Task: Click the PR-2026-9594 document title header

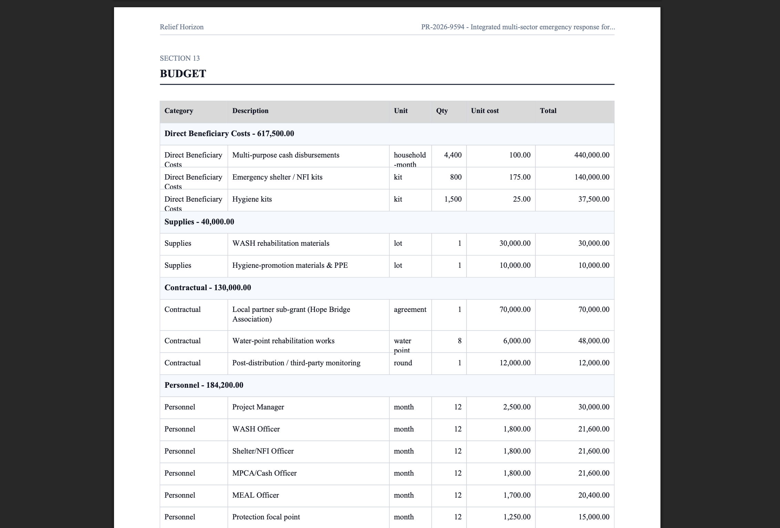Action: pos(518,27)
